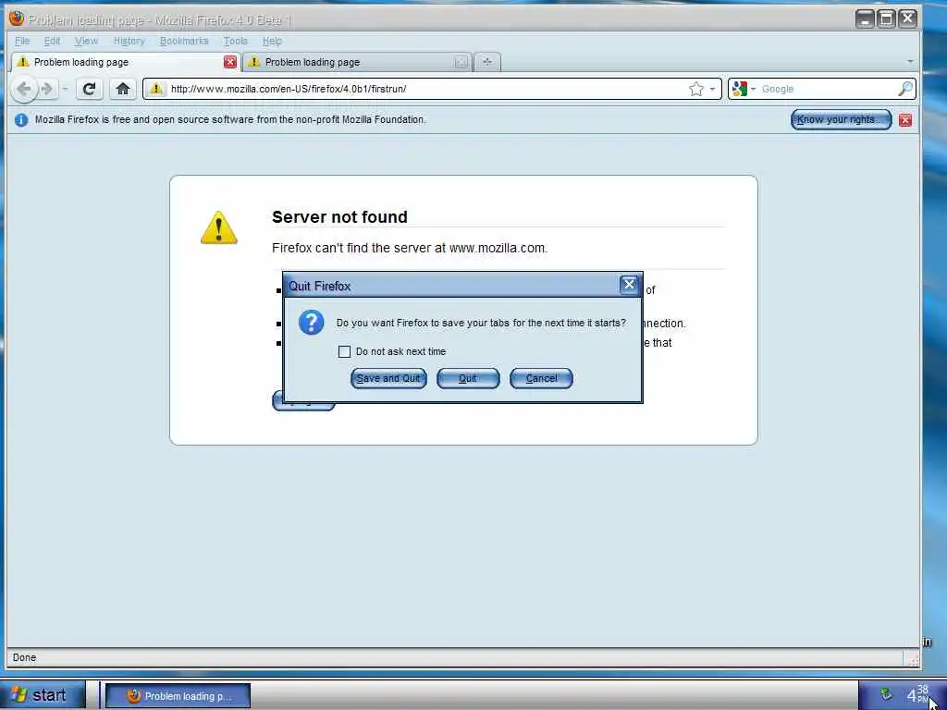Click the blue info icon in notification bar
The height and width of the screenshot is (710, 947).
[x=21, y=119]
